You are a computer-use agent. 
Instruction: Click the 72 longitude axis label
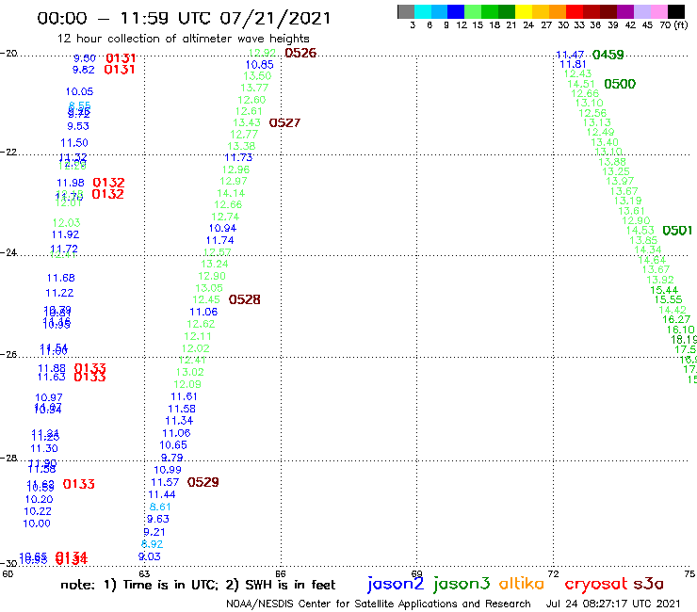[x=553, y=573]
